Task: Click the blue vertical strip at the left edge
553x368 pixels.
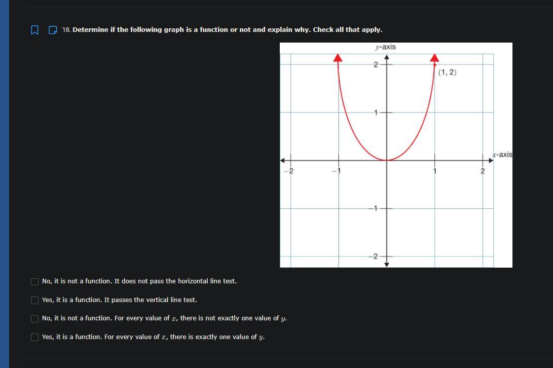Action: (x=5, y=184)
